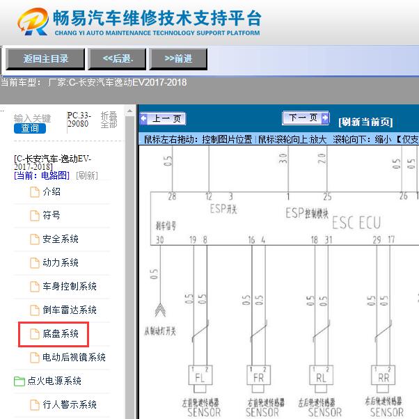Click the FL sensor connector box
This screenshot has width=419, height=419.
click(x=200, y=375)
